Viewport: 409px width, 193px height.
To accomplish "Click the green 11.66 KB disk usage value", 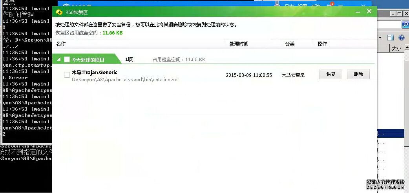I will tap(112, 33).
